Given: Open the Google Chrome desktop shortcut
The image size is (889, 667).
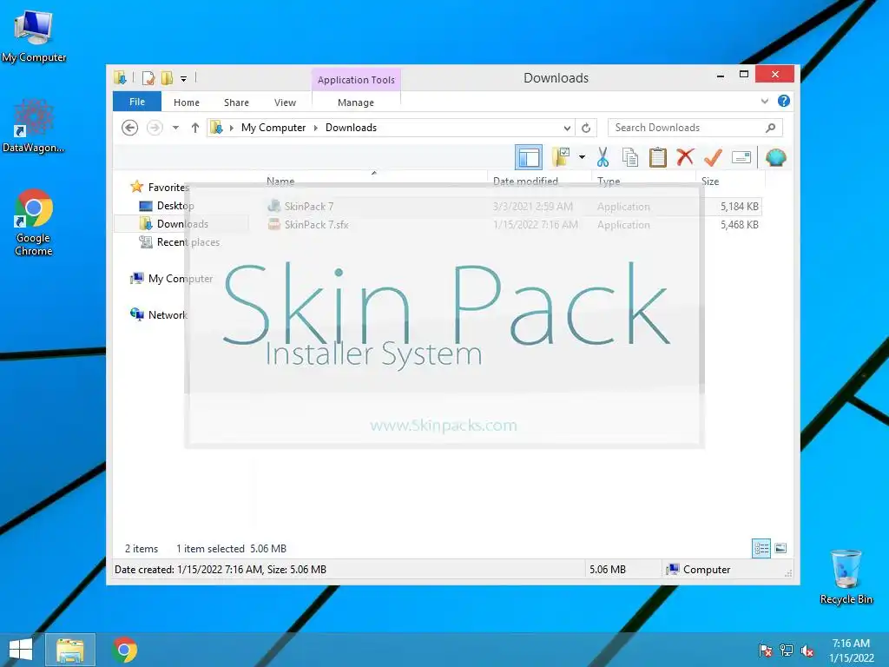Looking at the screenshot, I should [34, 222].
